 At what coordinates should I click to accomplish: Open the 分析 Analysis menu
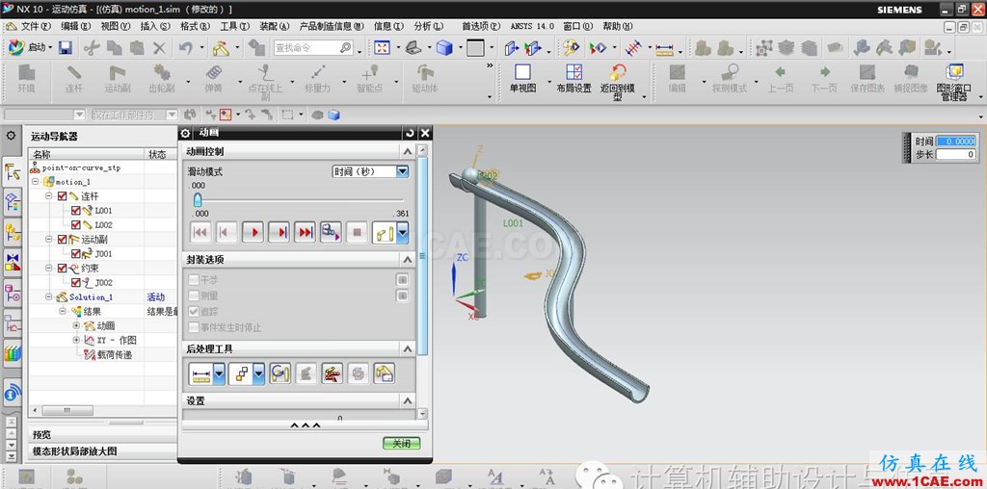(429, 26)
